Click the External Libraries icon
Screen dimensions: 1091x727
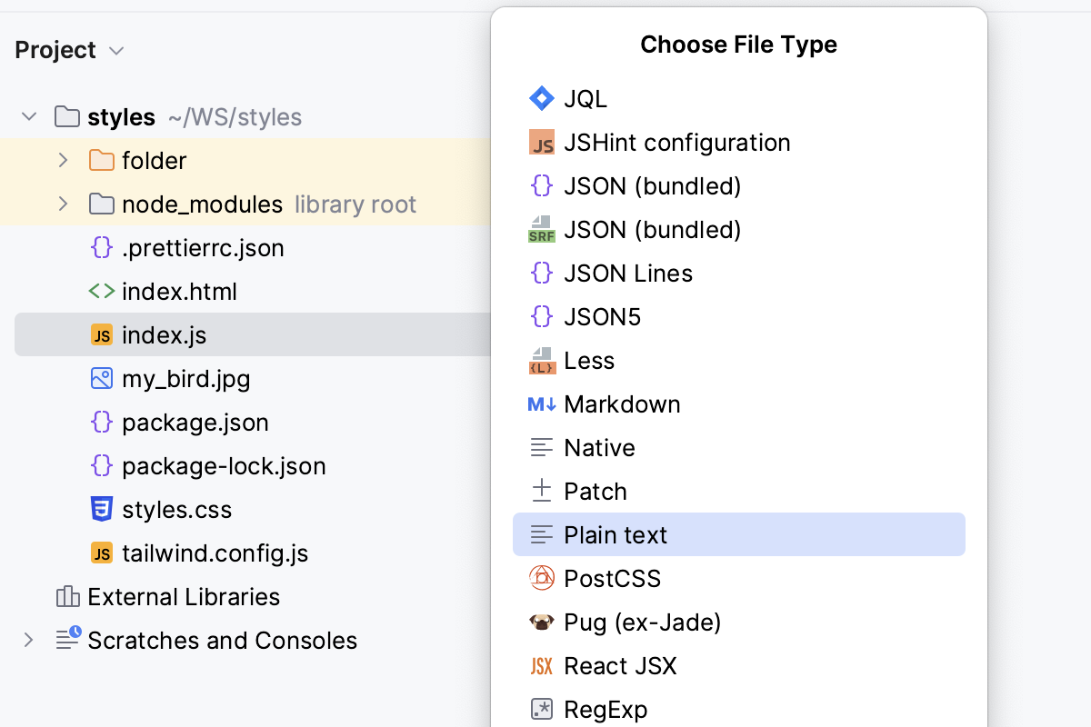pos(67,596)
